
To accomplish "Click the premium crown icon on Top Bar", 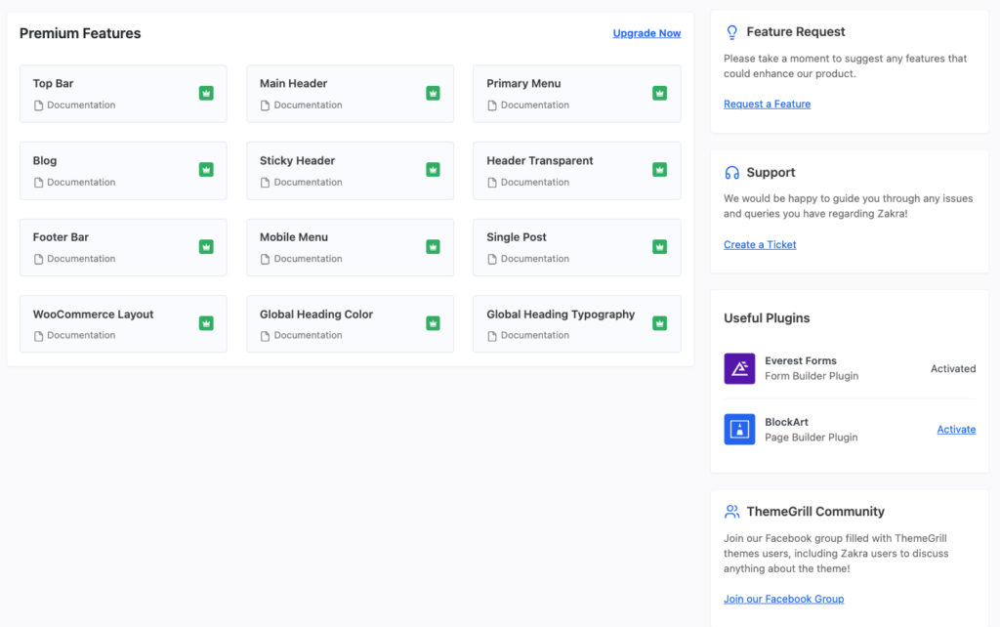I will (x=206, y=93).
